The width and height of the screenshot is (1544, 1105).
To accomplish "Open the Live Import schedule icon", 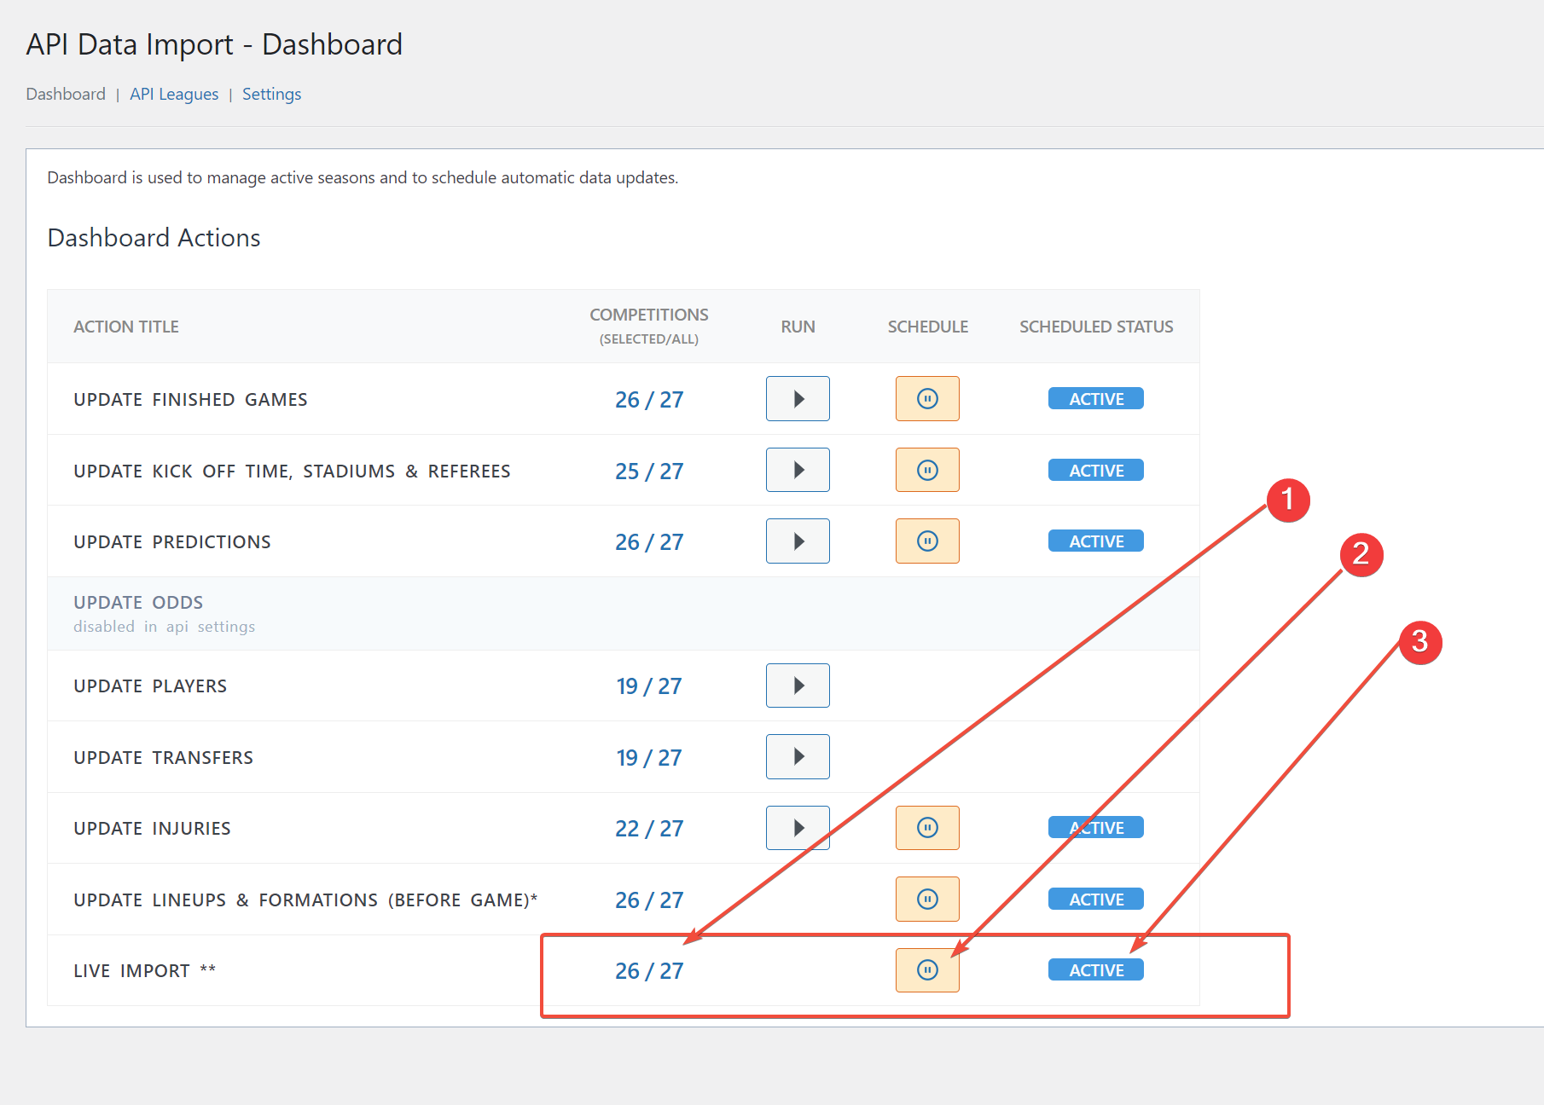I will 927,969.
